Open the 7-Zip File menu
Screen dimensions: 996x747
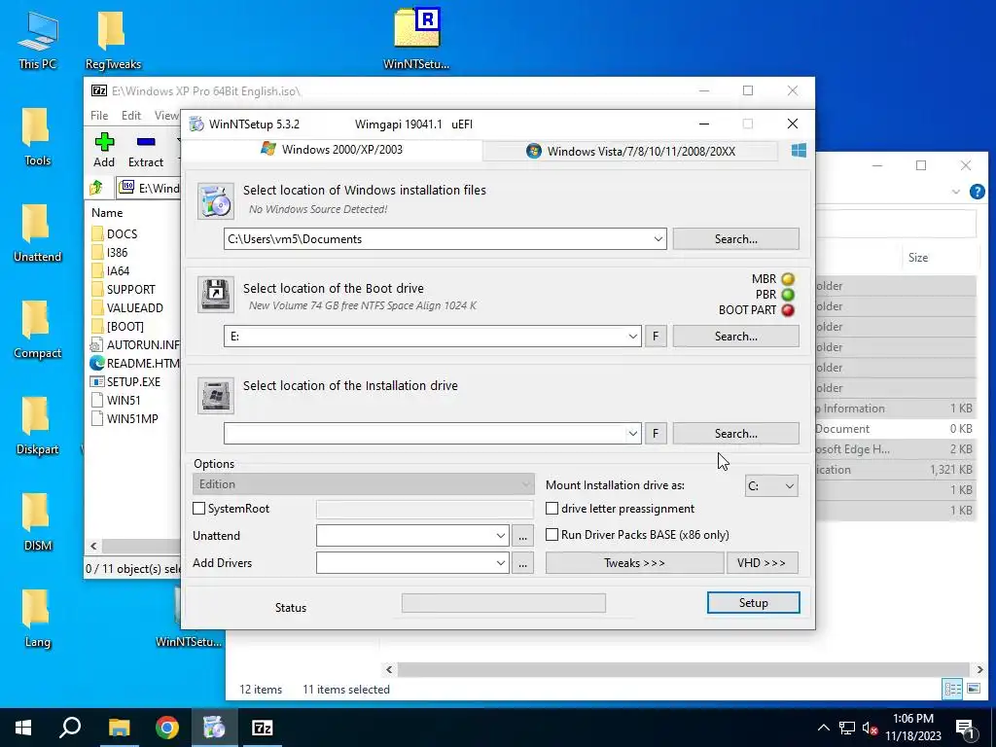tap(99, 115)
